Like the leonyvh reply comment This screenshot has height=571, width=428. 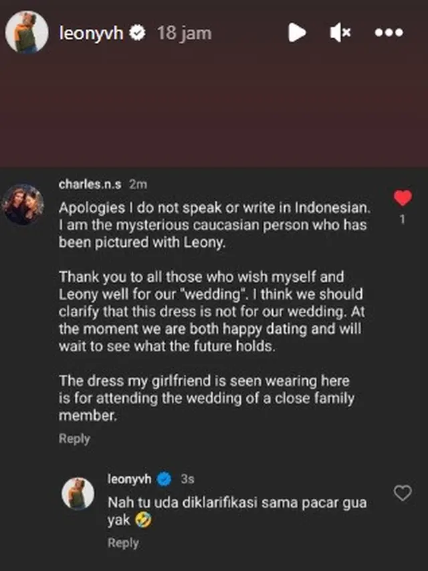[x=402, y=493]
